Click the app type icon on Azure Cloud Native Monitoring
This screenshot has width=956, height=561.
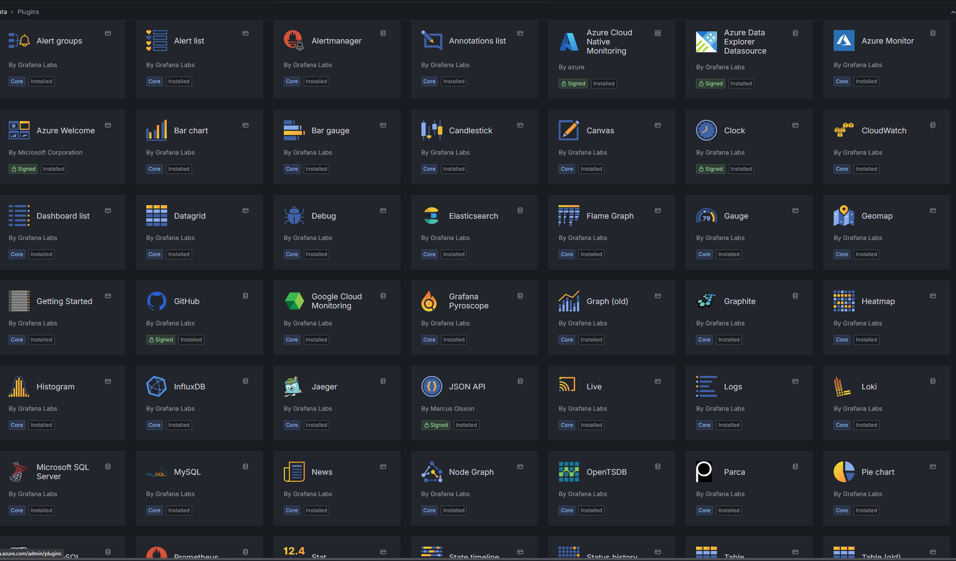pyautogui.click(x=658, y=33)
